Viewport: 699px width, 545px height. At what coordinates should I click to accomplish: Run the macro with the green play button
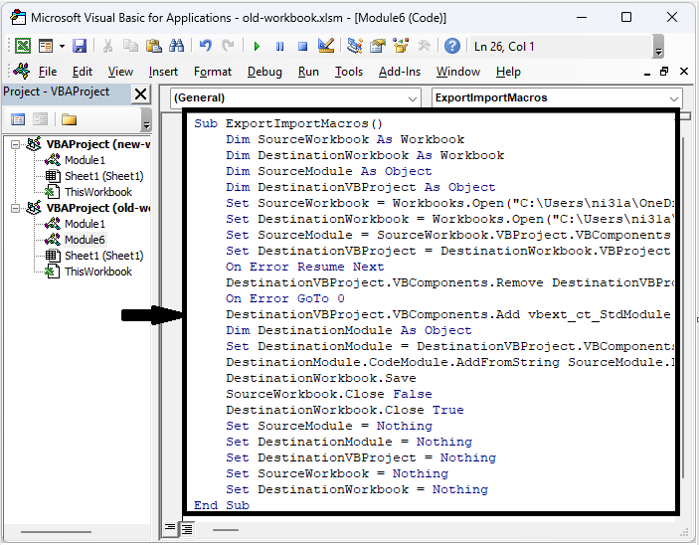(257, 47)
